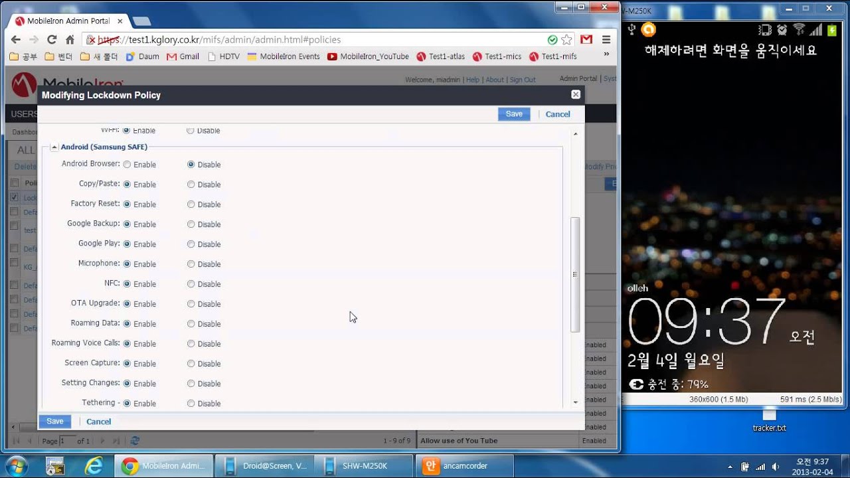Click refresh icon in table pager
This screenshot has width=850, height=478.
tap(135, 441)
